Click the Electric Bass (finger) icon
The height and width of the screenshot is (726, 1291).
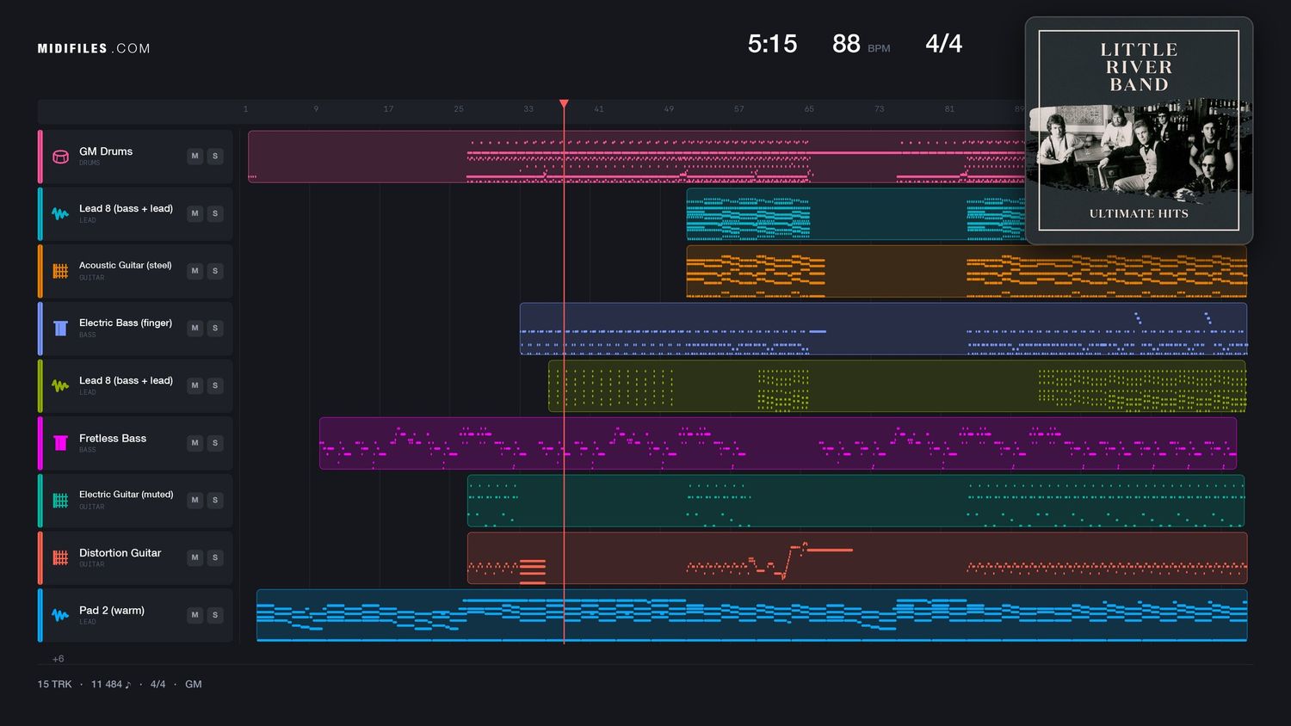(60, 329)
